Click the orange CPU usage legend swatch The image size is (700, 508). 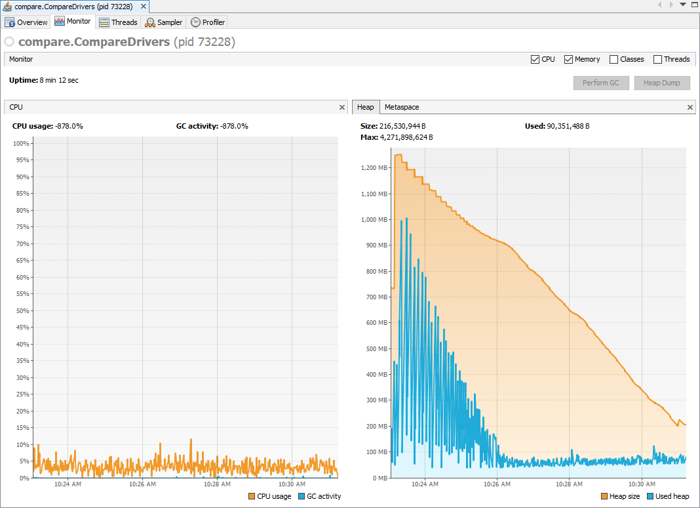coord(250,496)
